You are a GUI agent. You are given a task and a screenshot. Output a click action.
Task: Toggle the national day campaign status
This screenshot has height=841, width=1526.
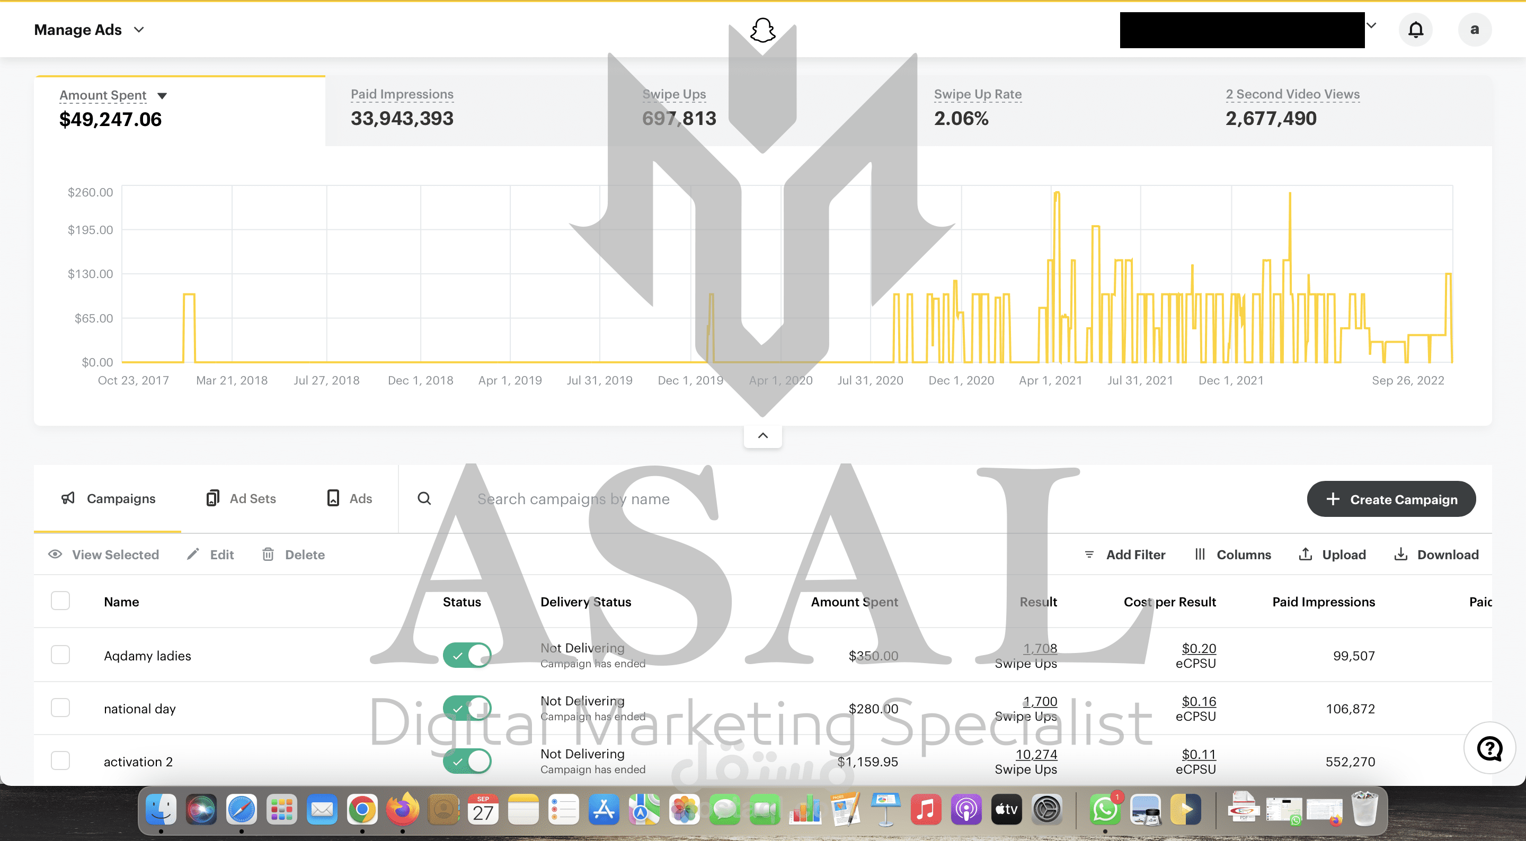click(467, 708)
